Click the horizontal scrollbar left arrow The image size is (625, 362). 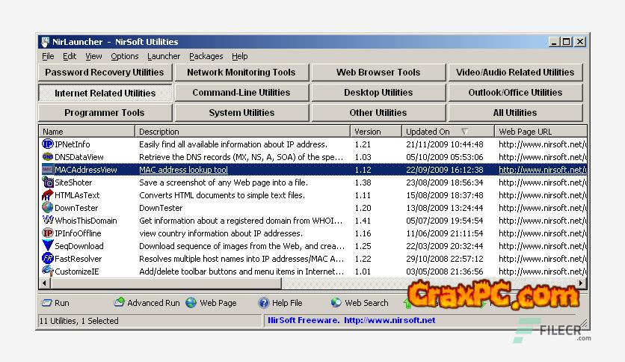click(x=44, y=283)
